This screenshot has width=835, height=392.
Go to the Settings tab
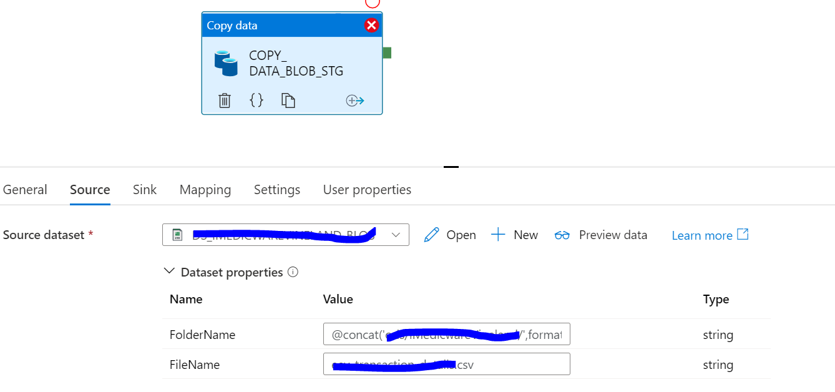click(x=277, y=190)
